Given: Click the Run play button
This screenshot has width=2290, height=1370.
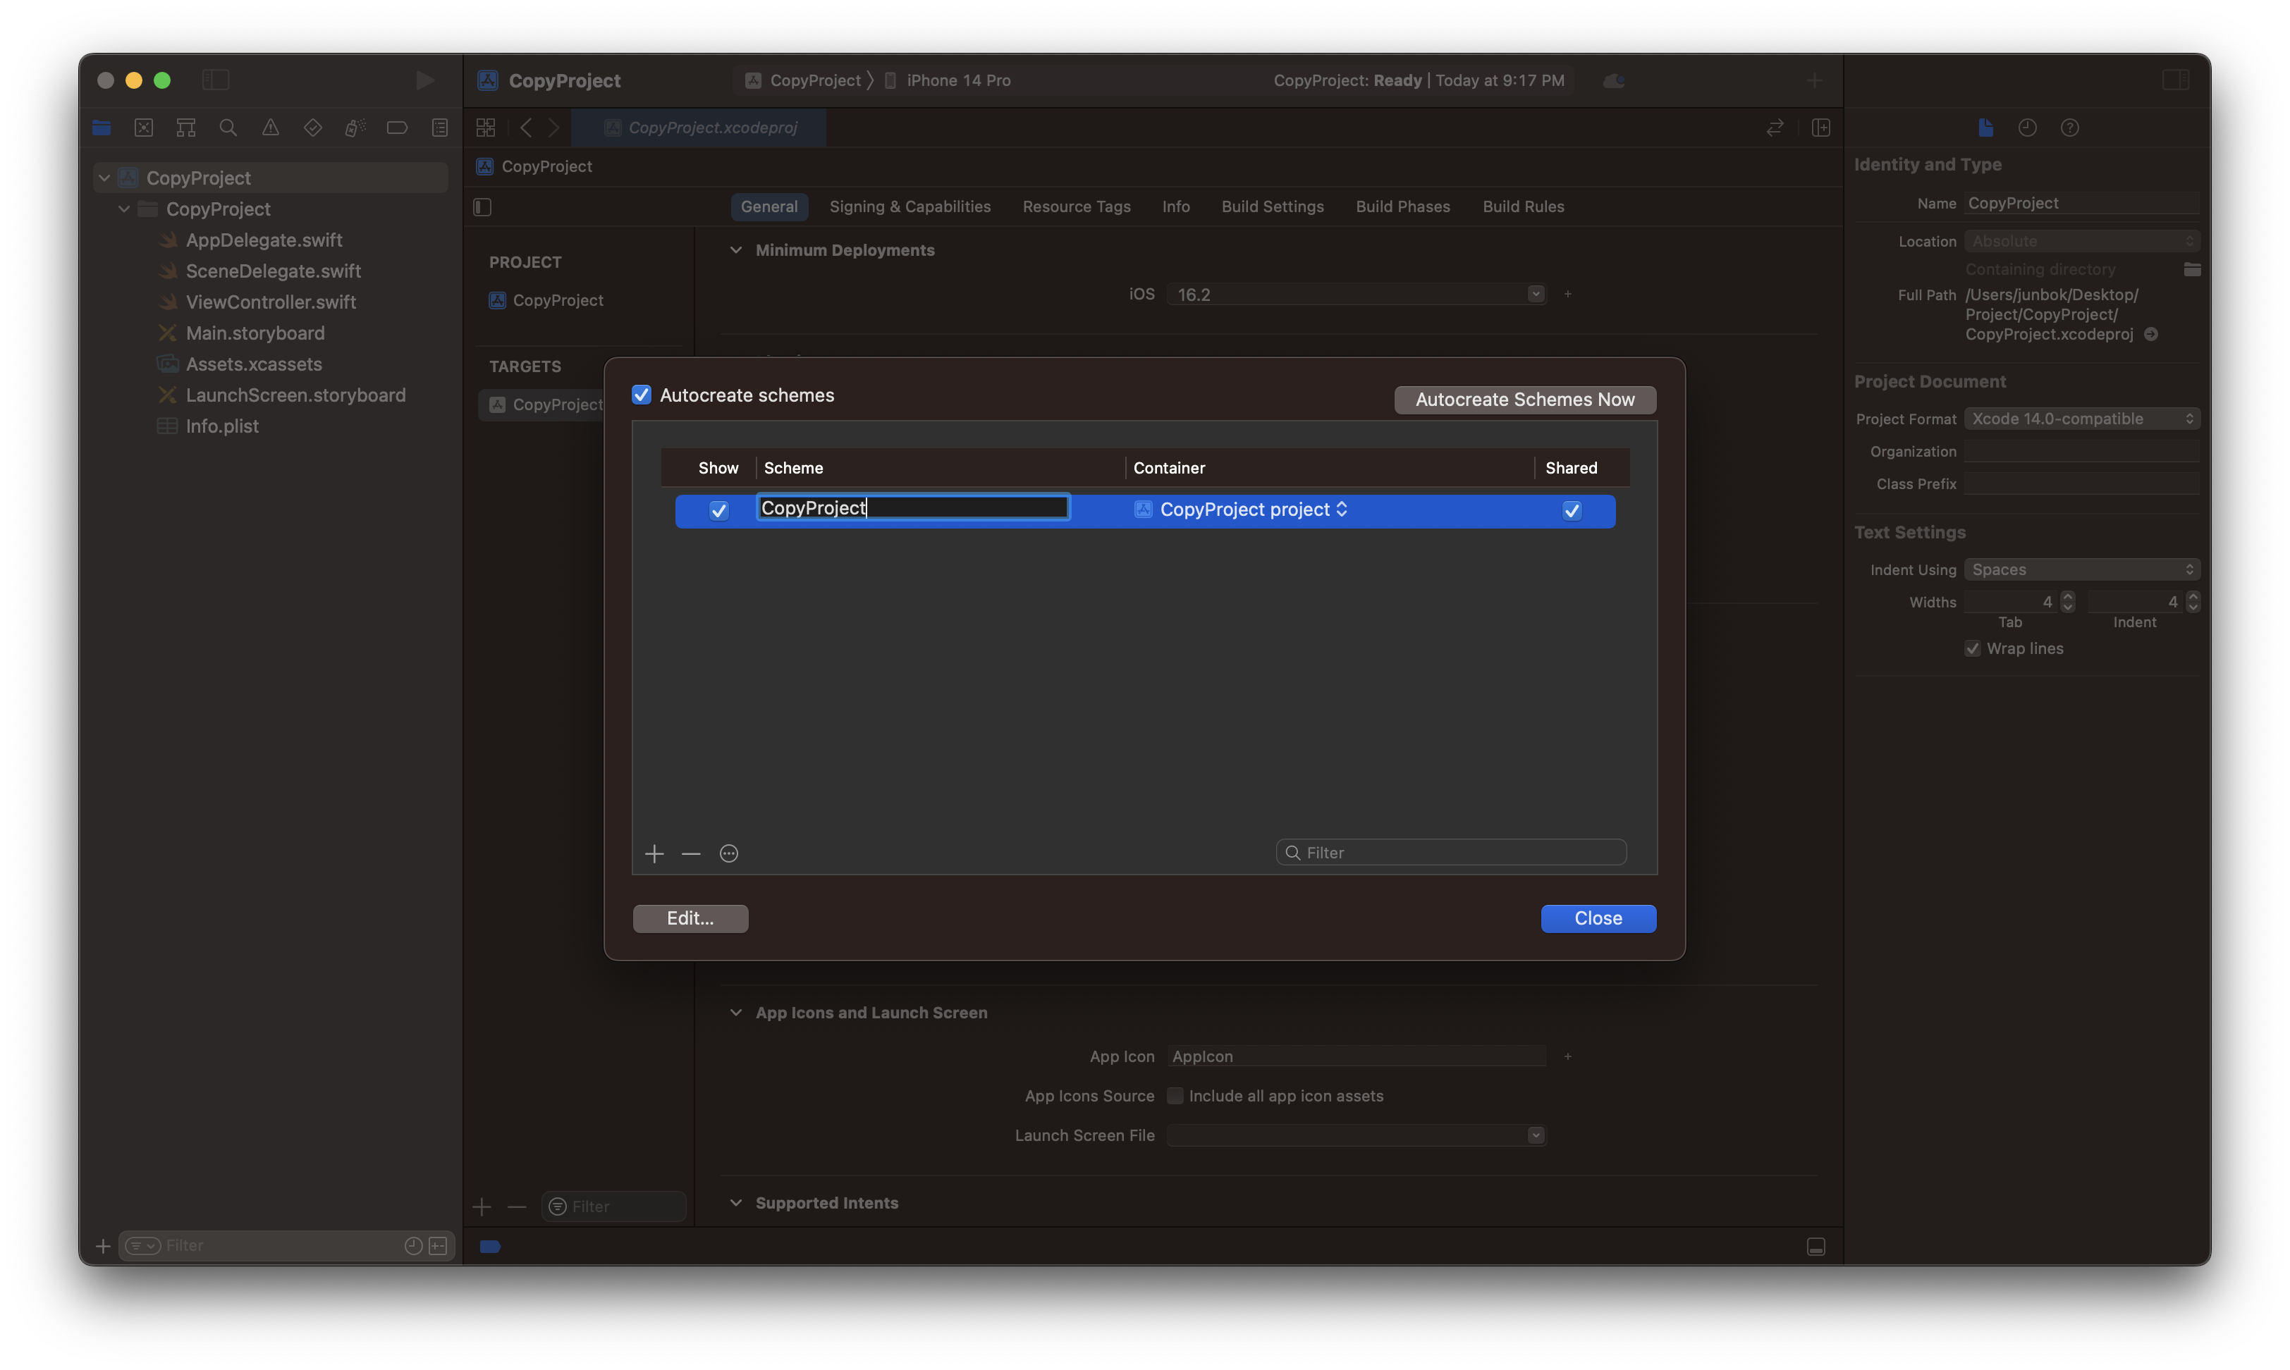Looking at the screenshot, I should [x=424, y=80].
